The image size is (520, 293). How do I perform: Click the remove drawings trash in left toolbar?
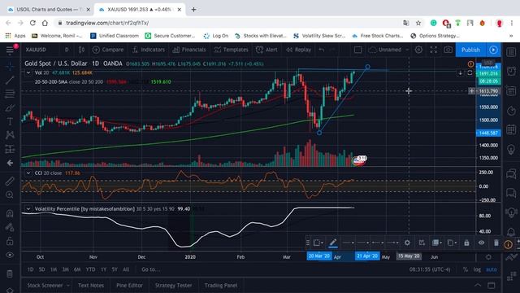click(10, 273)
